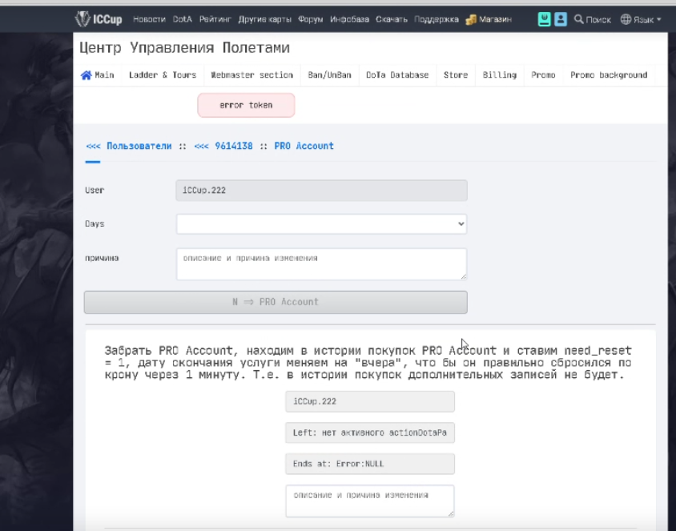Switch to Billing tab

pyautogui.click(x=499, y=75)
